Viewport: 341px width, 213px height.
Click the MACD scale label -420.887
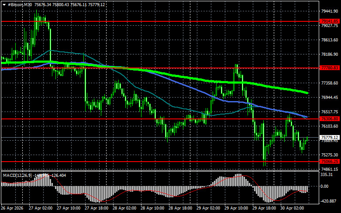tap(328, 201)
